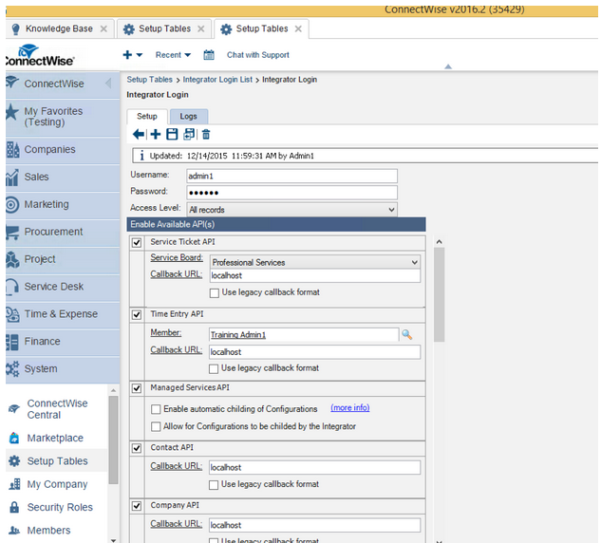This screenshot has width=601, height=543.
Task: Open the Project module in sidebar
Action: point(63,259)
